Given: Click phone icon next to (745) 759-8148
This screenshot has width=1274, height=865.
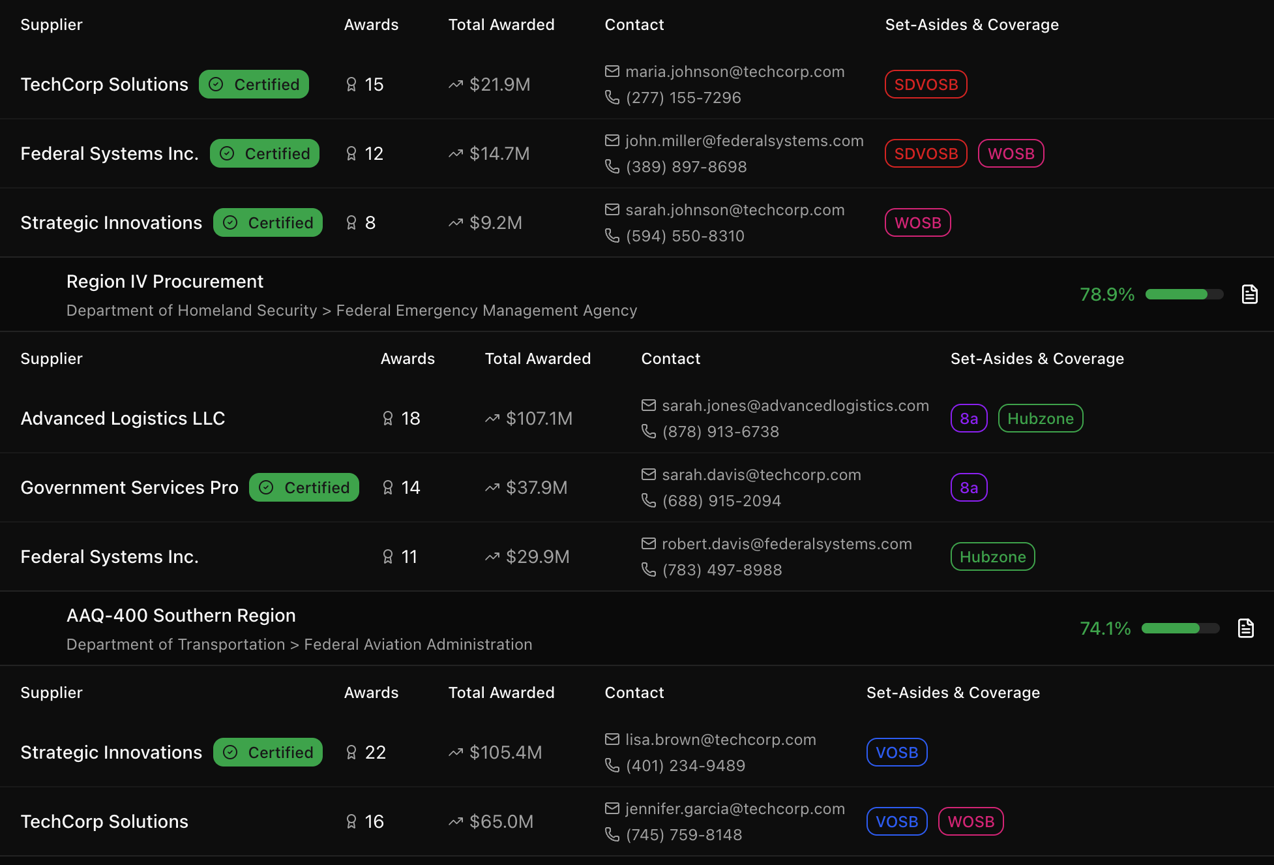Looking at the screenshot, I should (612, 834).
